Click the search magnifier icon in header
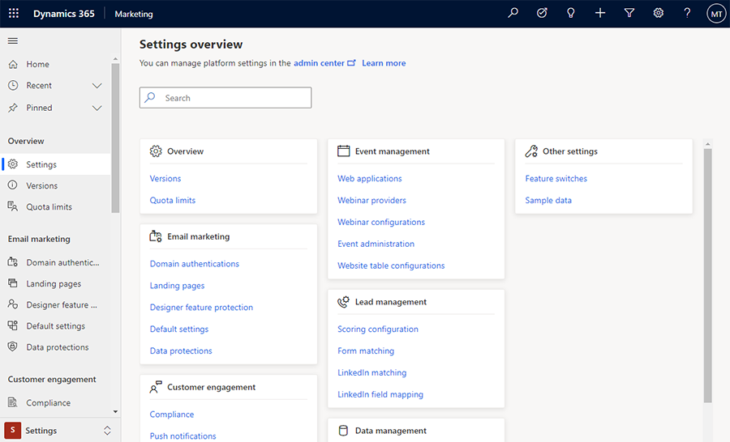This screenshot has height=442, width=730. (513, 14)
